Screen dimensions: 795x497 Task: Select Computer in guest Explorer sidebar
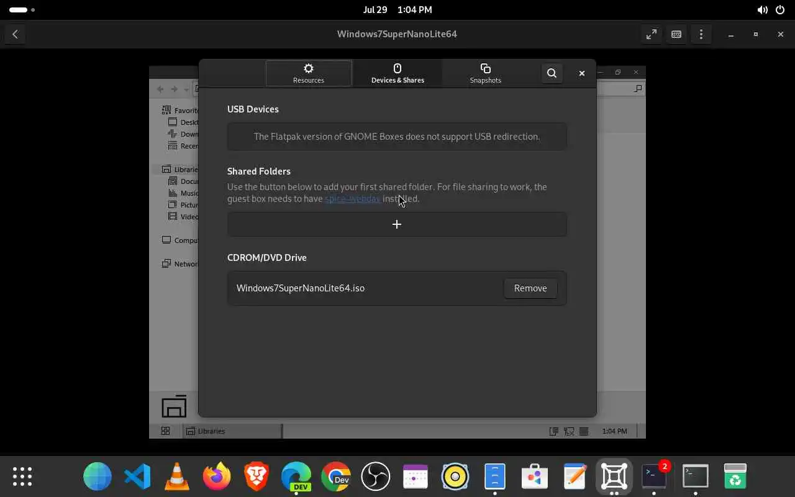[x=180, y=240]
